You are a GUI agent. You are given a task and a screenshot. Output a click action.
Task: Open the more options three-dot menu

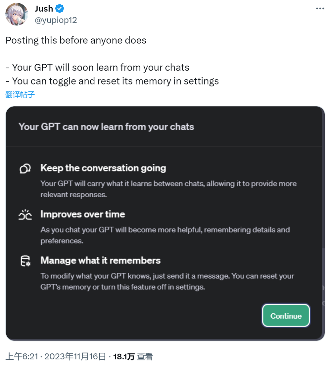coord(320,9)
